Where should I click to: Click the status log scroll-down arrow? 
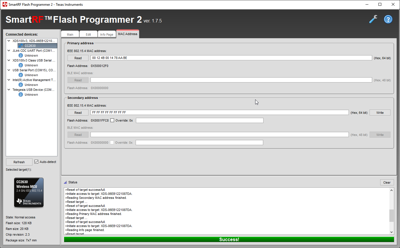(391, 232)
